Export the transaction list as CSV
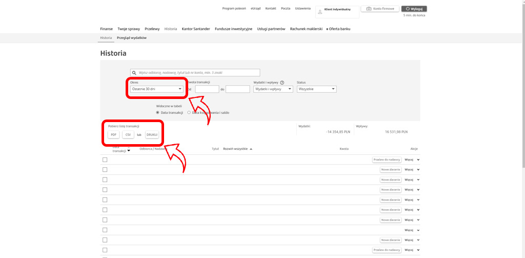Image resolution: width=525 pixels, height=258 pixels. pyautogui.click(x=128, y=135)
